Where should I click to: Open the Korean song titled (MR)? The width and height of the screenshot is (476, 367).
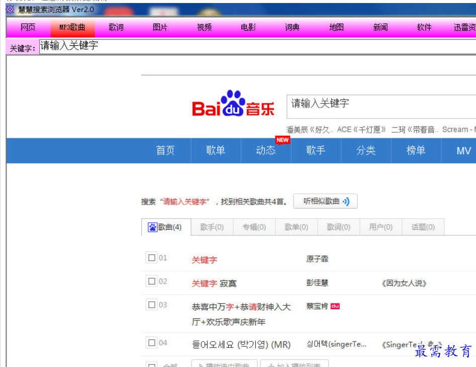coord(241,344)
